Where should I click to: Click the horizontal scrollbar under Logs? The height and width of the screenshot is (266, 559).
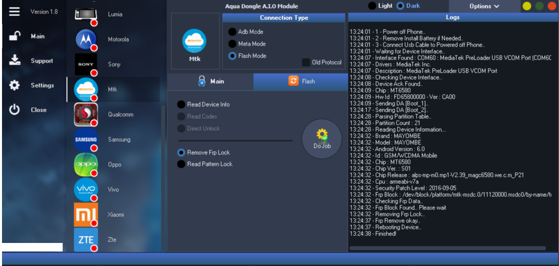point(447,248)
